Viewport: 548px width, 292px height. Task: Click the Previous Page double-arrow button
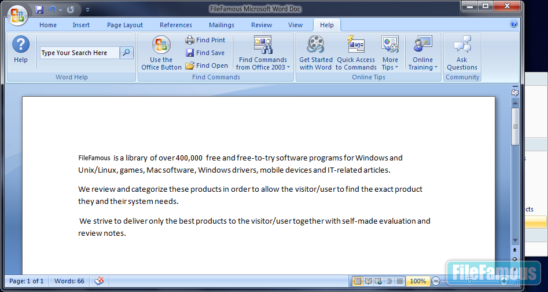pos(515,250)
